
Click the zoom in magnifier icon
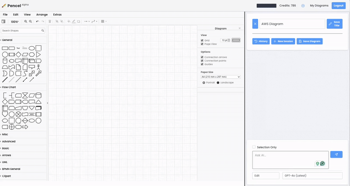pyautogui.click(x=26, y=21)
